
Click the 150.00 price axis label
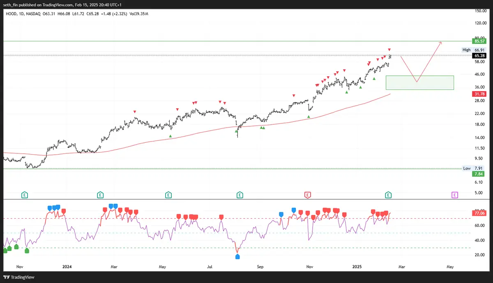pyautogui.click(x=481, y=11)
